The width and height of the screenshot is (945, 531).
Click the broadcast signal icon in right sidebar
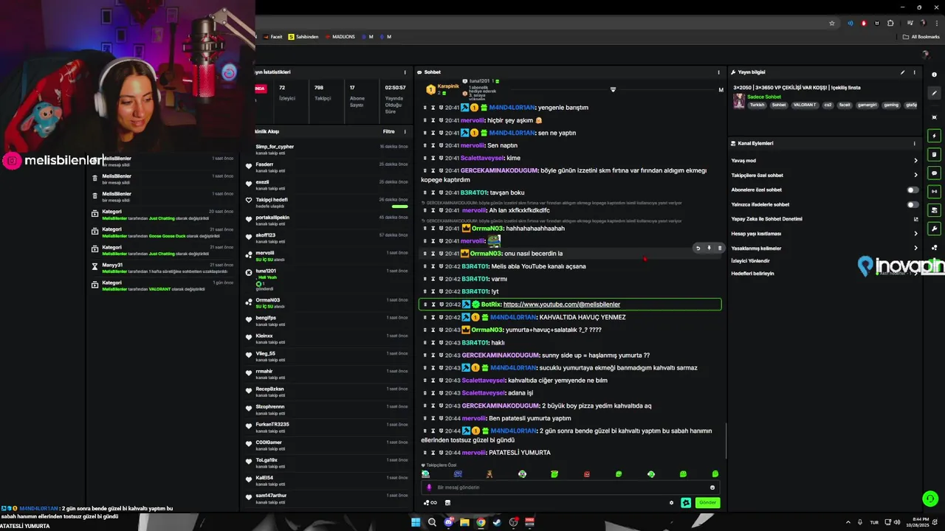point(934,192)
